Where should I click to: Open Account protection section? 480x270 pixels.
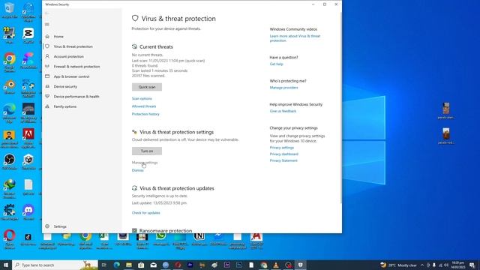68,57
